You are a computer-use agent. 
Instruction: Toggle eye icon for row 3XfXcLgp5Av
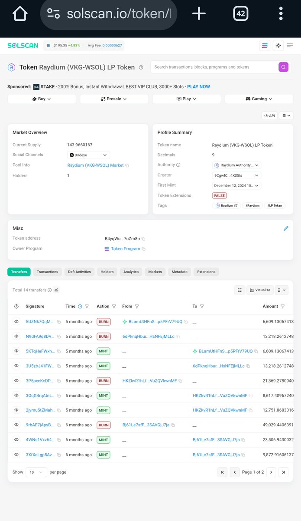[16, 455]
